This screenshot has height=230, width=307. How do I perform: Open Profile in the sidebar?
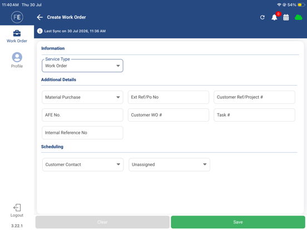point(17,60)
